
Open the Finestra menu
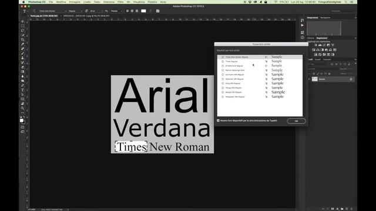152,2
